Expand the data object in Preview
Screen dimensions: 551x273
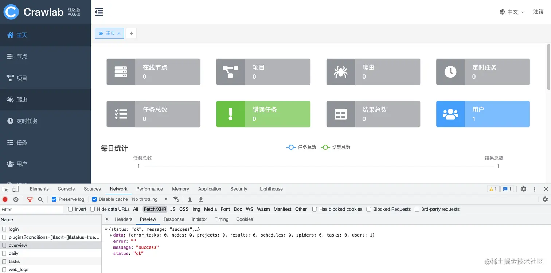click(110, 235)
